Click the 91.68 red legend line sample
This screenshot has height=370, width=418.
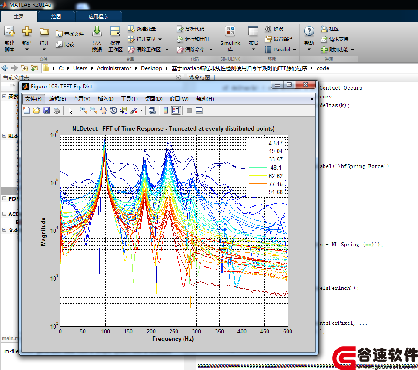click(257, 192)
